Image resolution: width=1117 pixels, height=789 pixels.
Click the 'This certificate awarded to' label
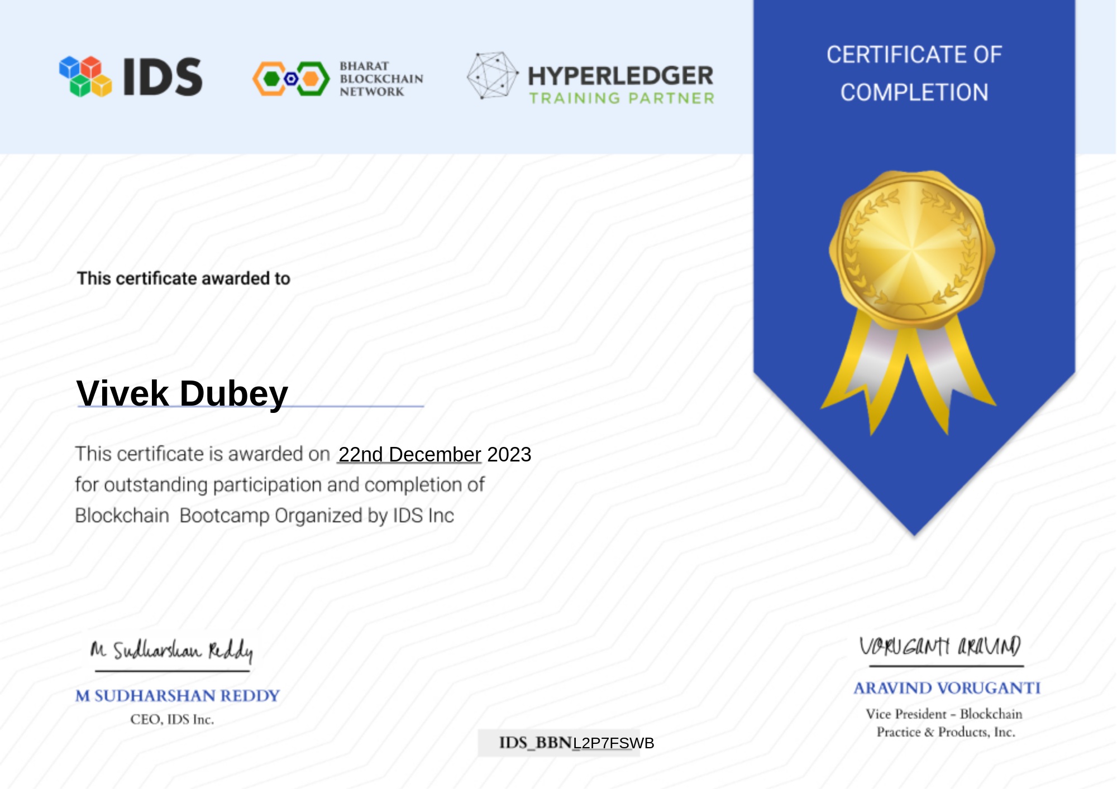click(184, 278)
